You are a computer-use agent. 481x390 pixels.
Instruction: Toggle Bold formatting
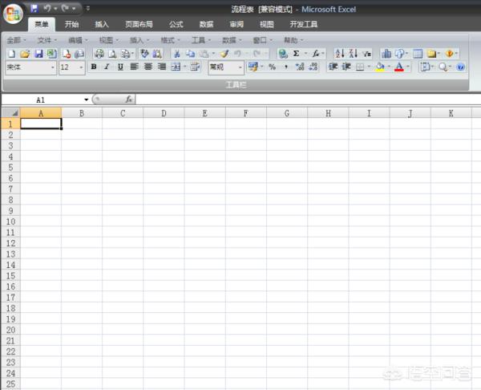tap(93, 67)
